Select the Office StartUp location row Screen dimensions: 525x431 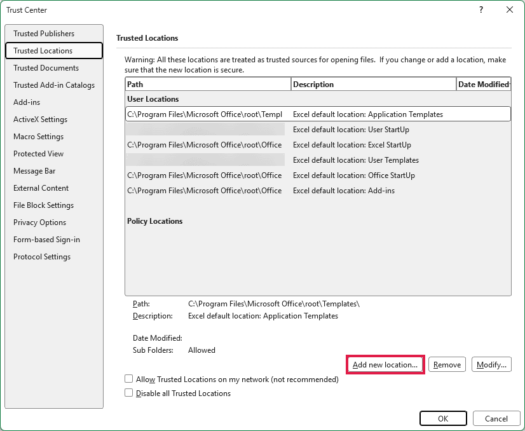[318, 175]
